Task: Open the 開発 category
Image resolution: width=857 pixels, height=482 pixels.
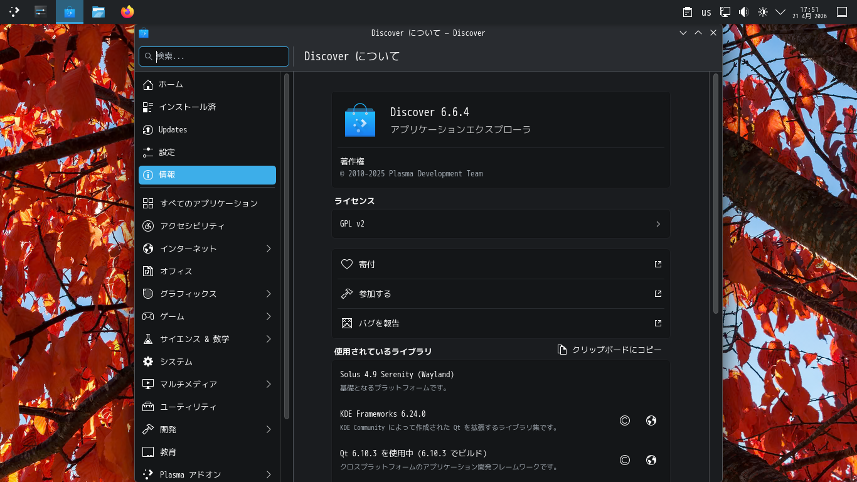Action: coord(207,429)
